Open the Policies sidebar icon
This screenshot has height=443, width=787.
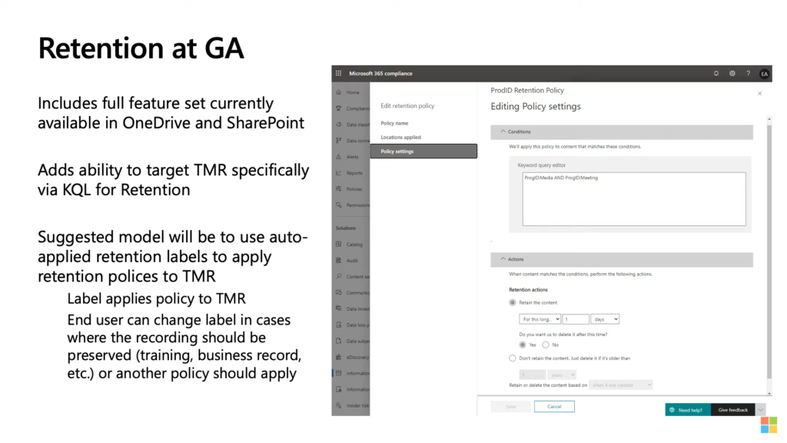pos(339,189)
